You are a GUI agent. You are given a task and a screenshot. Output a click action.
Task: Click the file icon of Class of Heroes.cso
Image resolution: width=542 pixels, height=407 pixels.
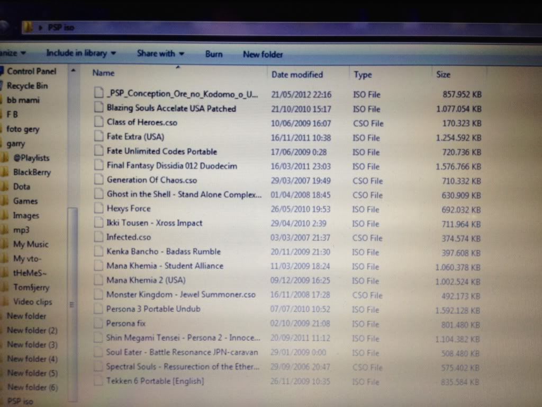point(99,122)
